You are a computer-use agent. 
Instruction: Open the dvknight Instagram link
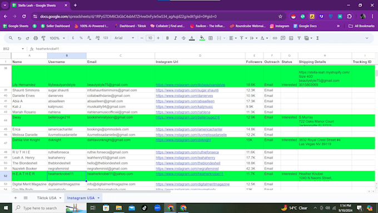183,140
